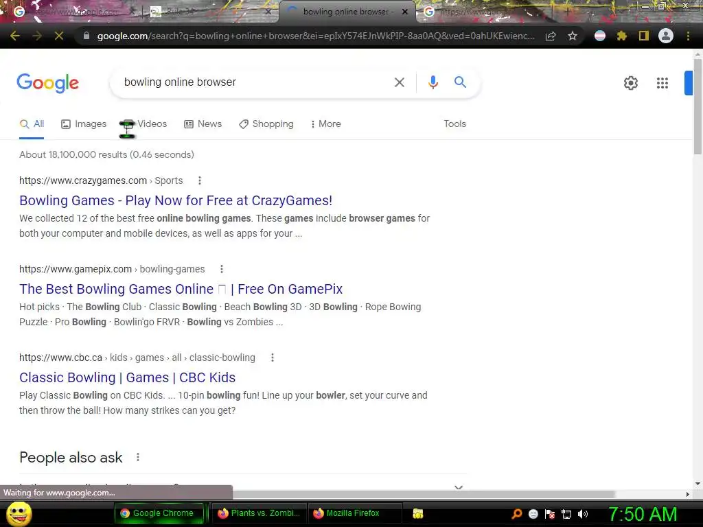This screenshot has width=703, height=527.
Task: Click the About 18,100,000 results text
Action: coord(106,154)
